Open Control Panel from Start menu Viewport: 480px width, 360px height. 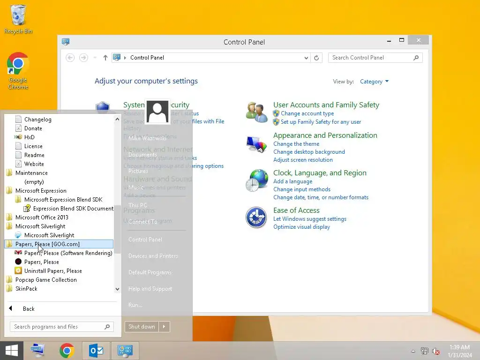(x=145, y=240)
